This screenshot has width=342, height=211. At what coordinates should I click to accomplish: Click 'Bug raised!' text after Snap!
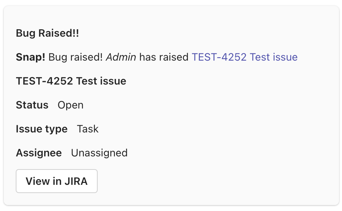[x=76, y=57]
